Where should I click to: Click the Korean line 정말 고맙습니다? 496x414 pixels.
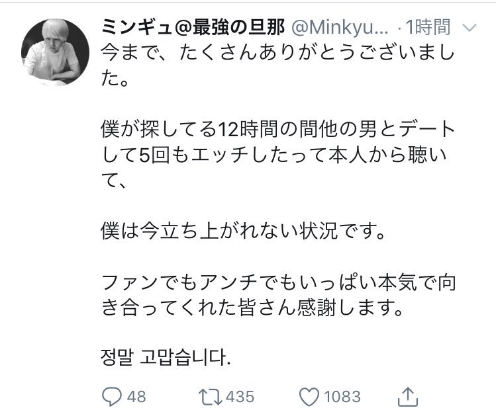[168, 360]
